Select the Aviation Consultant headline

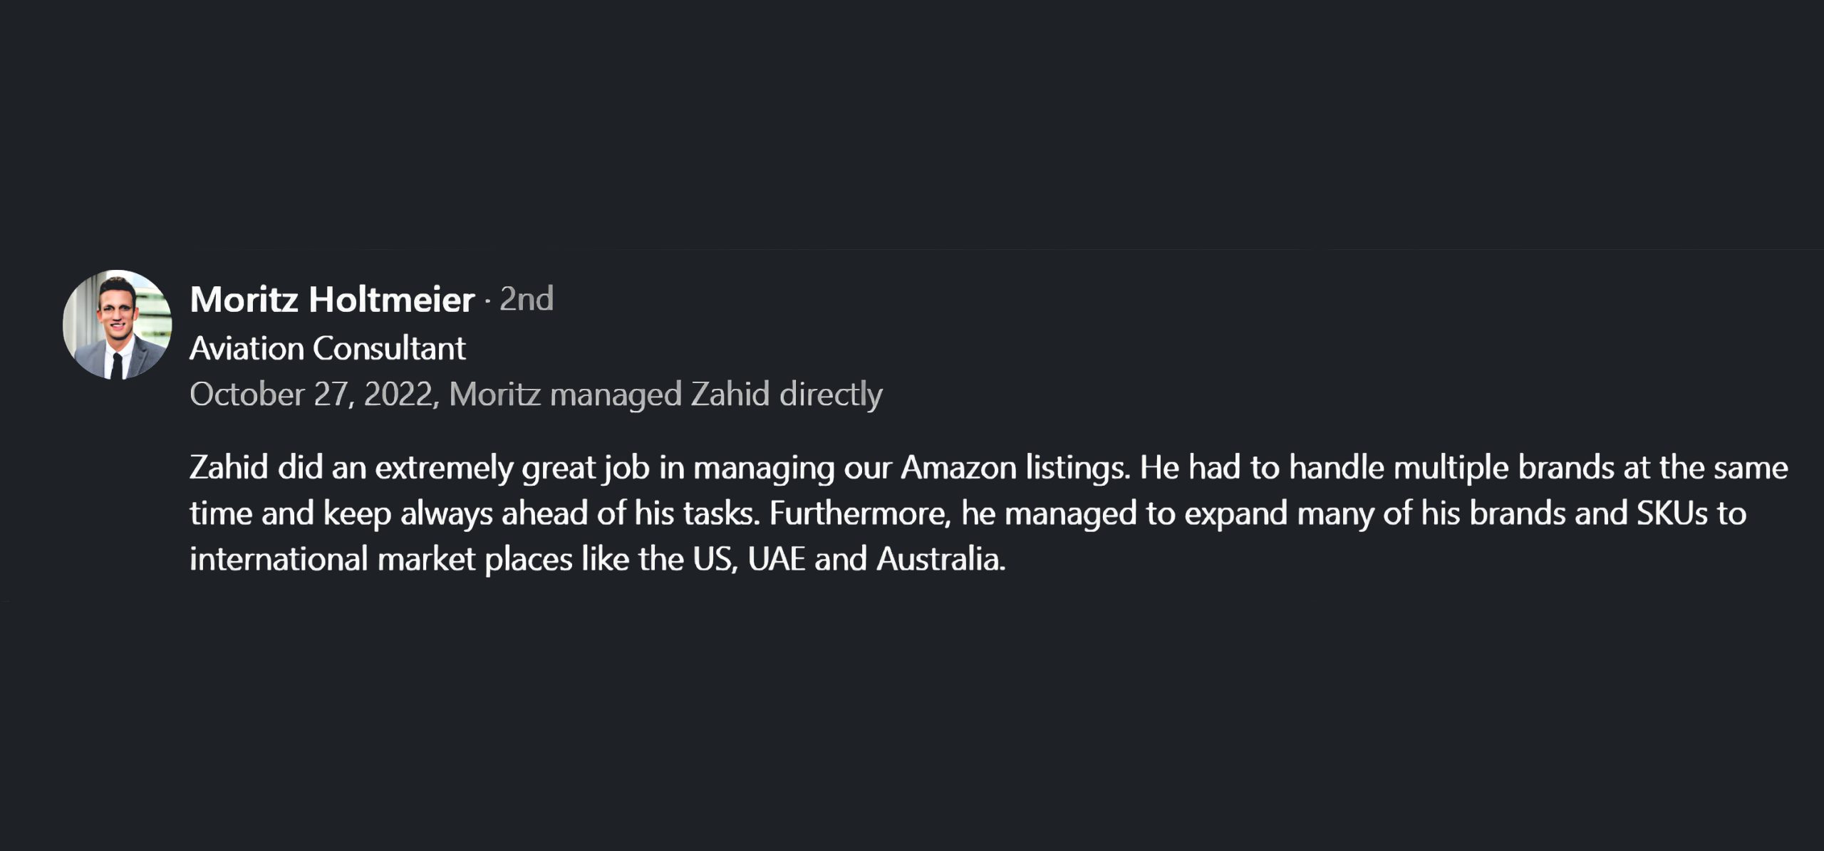(327, 348)
